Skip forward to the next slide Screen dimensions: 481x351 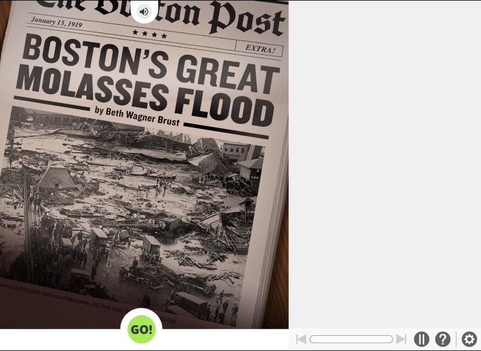tap(401, 339)
